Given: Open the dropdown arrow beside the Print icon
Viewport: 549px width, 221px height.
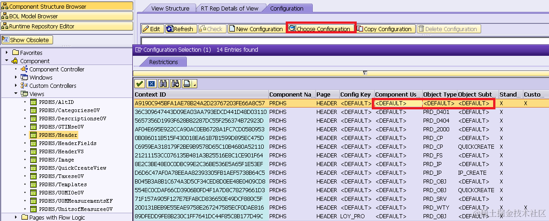Looking at the screenshot, I should [x=194, y=84].
